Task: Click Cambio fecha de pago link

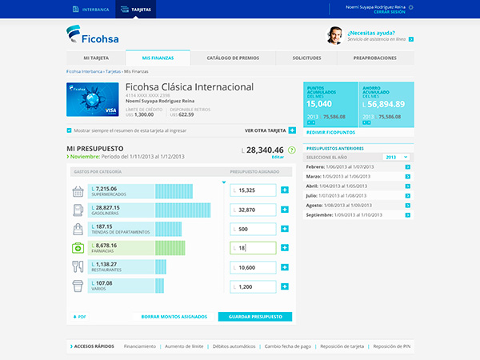Action: pyautogui.click(x=288, y=346)
